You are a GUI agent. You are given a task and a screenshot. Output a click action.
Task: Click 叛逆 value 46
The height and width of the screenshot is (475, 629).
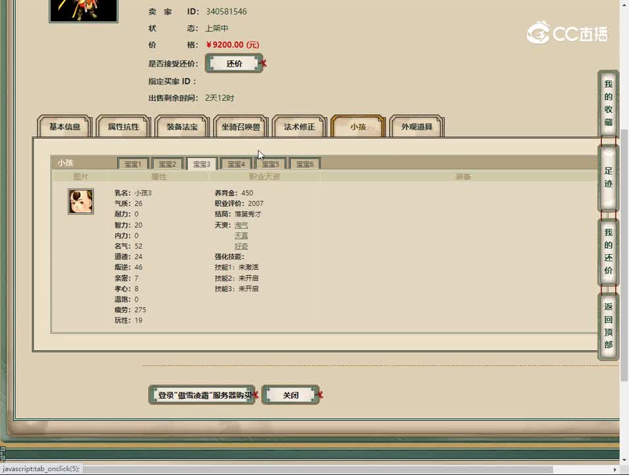pos(138,267)
